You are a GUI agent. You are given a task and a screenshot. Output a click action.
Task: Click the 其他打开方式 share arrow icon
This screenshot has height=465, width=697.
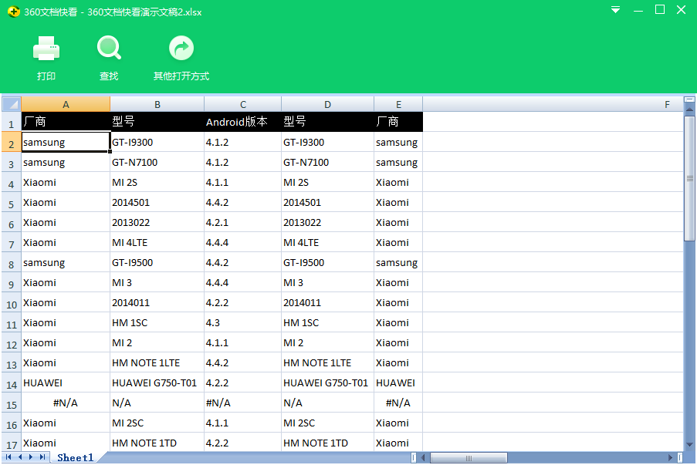[181, 48]
